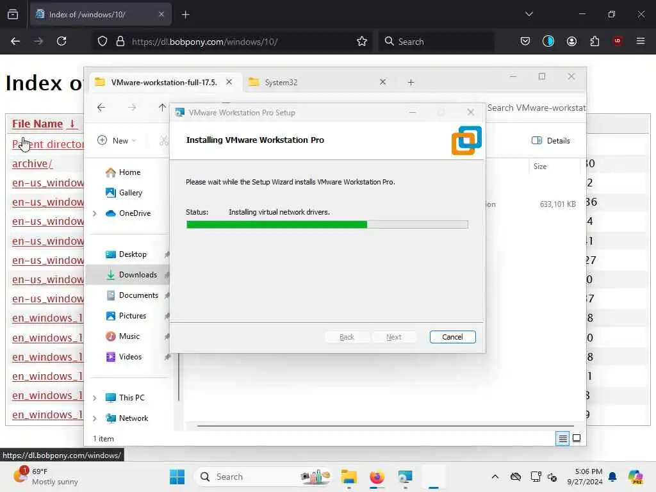
Task: Toggle the Details pane button
Action: click(x=550, y=140)
